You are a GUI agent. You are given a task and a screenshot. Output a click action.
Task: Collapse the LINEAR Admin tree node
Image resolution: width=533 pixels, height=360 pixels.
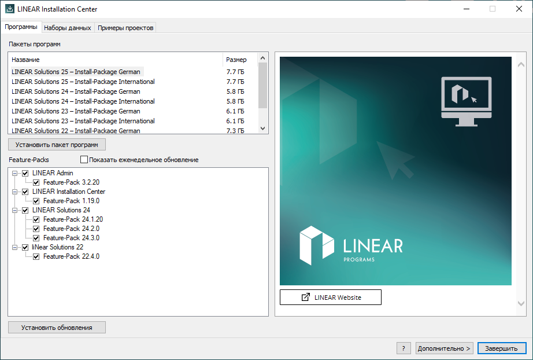point(14,173)
